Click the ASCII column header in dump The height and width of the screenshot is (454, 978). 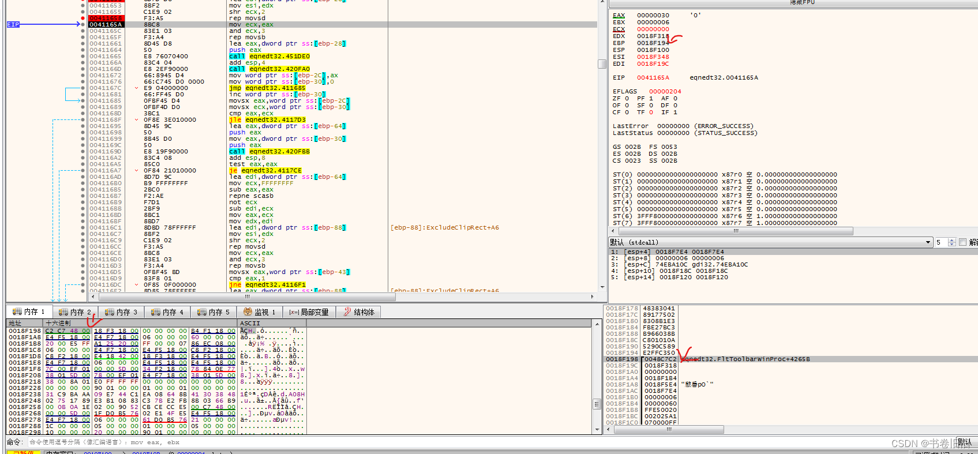pyautogui.click(x=272, y=323)
